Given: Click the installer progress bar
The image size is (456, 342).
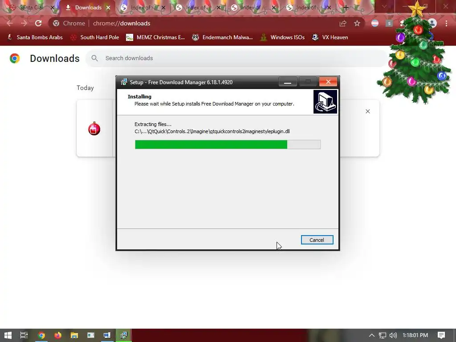Looking at the screenshot, I should (x=228, y=145).
